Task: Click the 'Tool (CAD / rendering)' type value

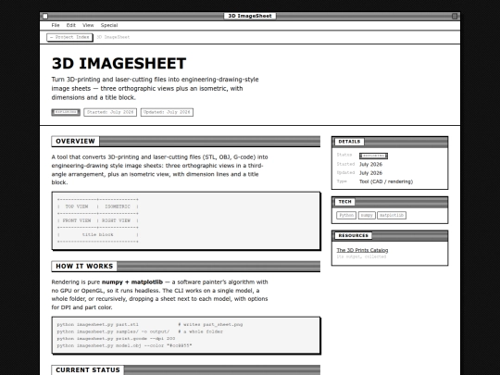Action: (386, 181)
